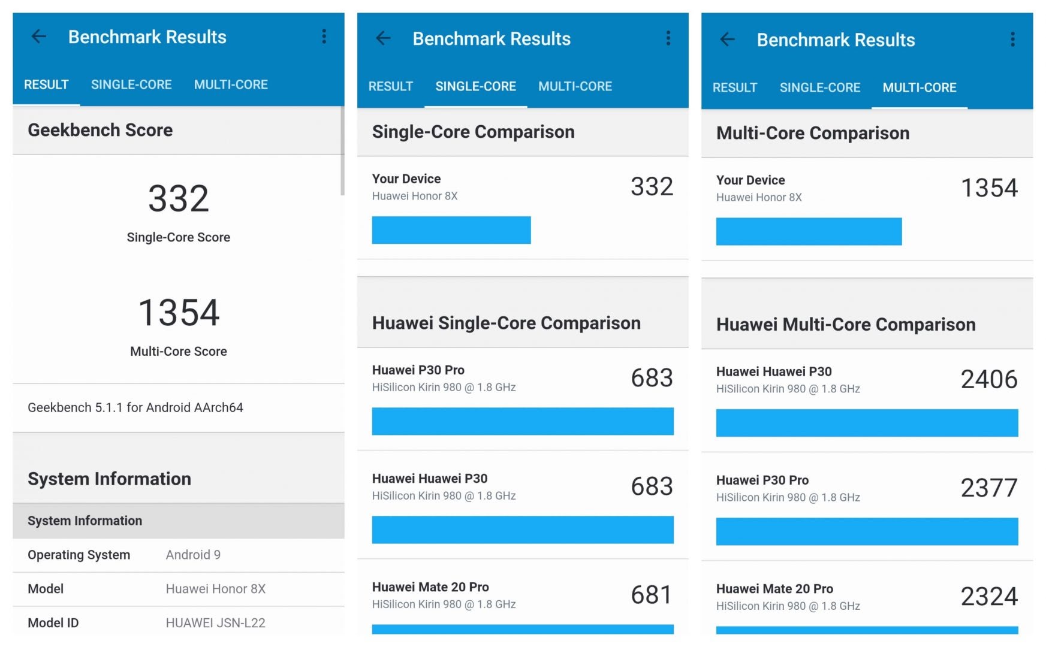Switch to MULTI-CORE tab in left screen

click(231, 84)
